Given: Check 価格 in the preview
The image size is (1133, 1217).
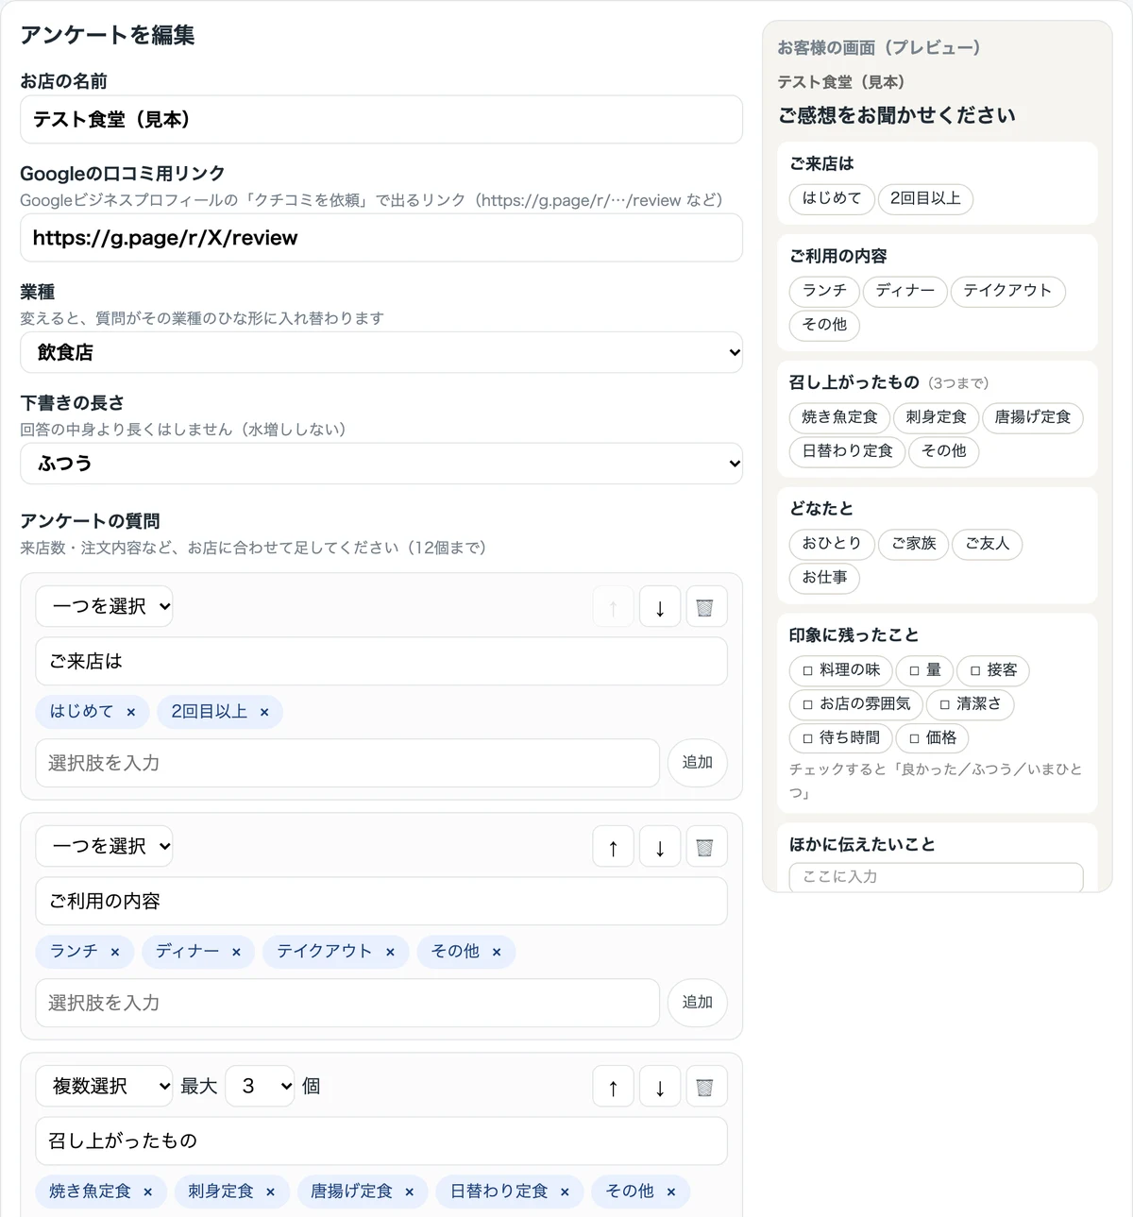Looking at the screenshot, I should tap(933, 738).
